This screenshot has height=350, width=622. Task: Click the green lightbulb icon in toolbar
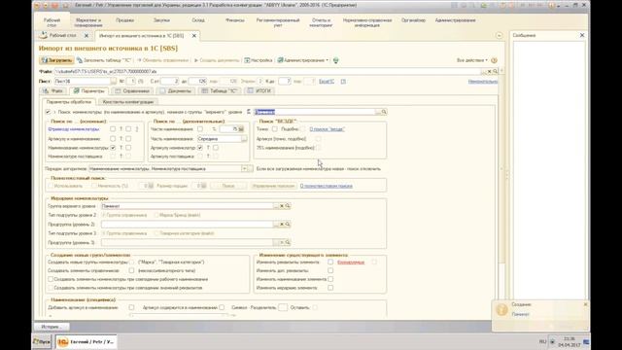(x=335, y=60)
